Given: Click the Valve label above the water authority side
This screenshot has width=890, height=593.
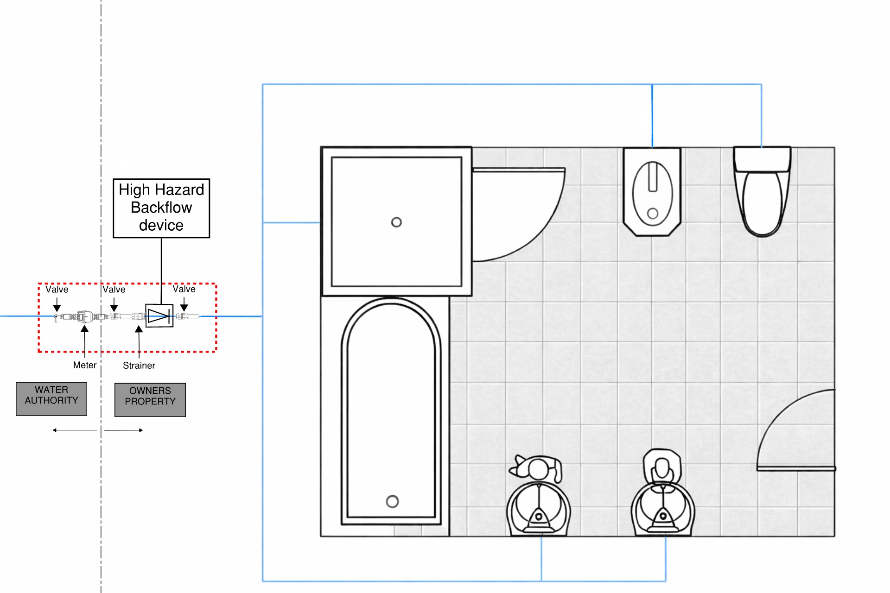Looking at the screenshot, I should [57, 290].
